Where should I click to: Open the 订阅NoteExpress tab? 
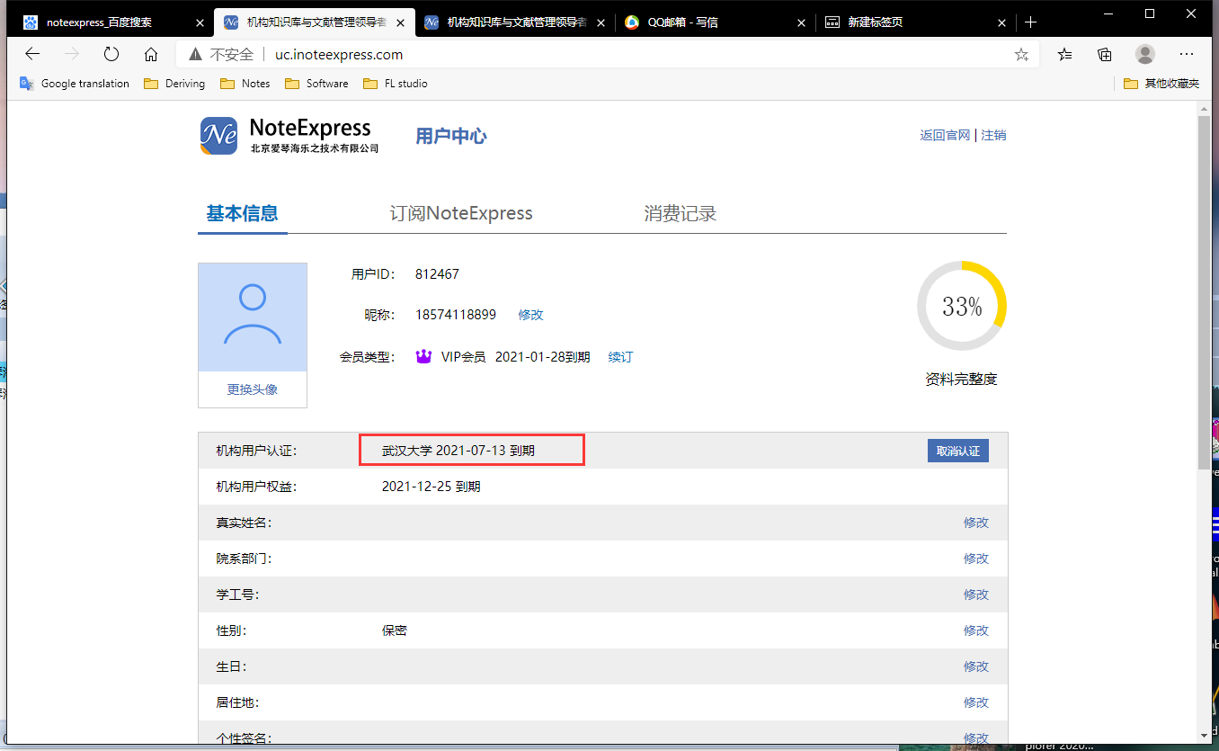tap(461, 214)
